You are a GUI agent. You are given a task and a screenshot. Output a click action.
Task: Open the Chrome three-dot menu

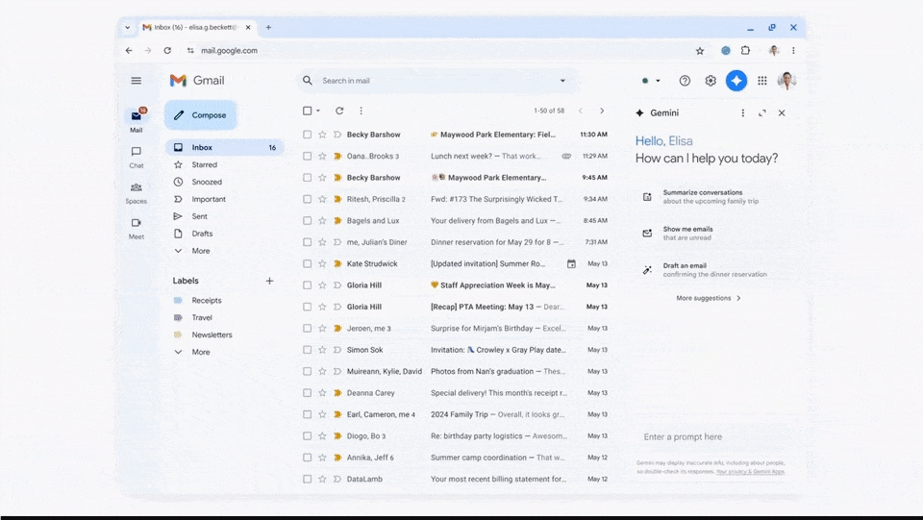(x=793, y=51)
